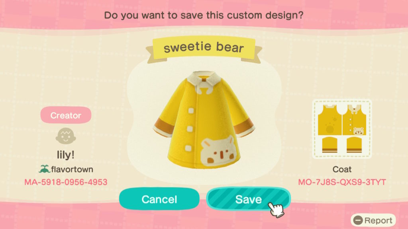Viewport: 408px width, 229px height.
Task: Click the coat pattern layout thumbnail
Action: (x=342, y=129)
